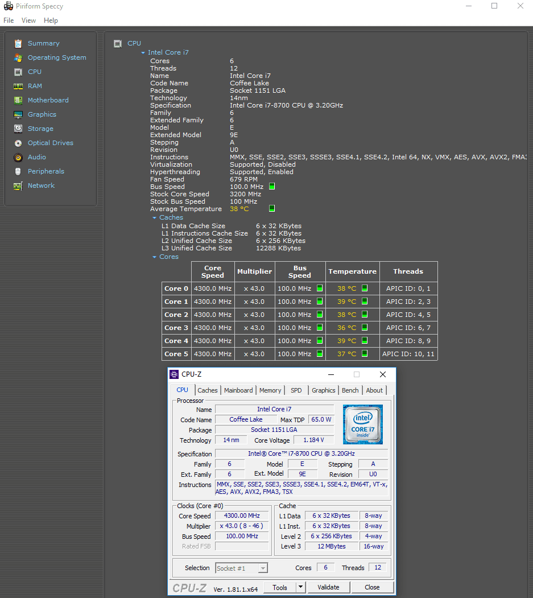
Task: Switch to the Graphics tab in CPU-Z
Action: pyautogui.click(x=323, y=390)
